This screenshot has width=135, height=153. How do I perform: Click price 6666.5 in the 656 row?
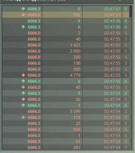click(34, 130)
